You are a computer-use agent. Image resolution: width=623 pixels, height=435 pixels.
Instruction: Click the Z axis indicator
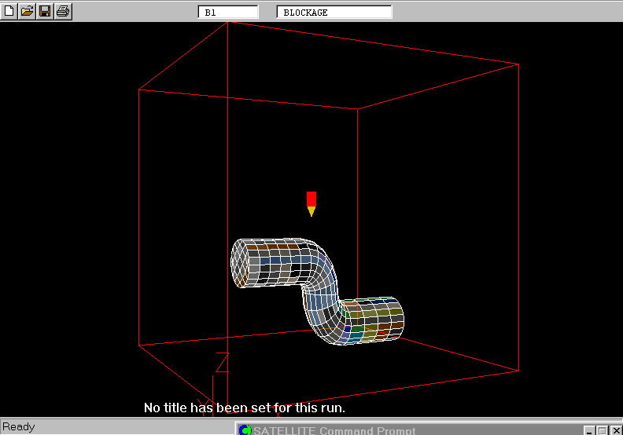[222, 363]
